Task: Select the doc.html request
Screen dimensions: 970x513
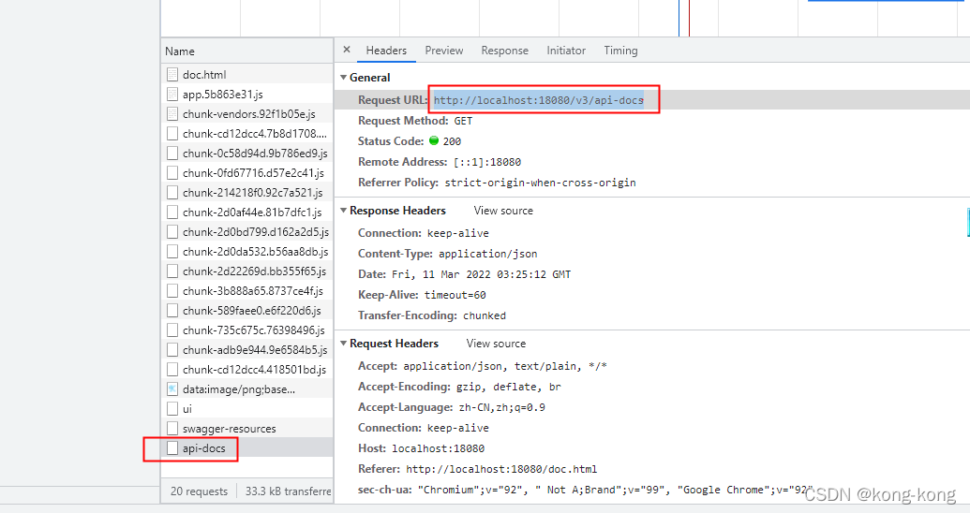Action: [247, 74]
